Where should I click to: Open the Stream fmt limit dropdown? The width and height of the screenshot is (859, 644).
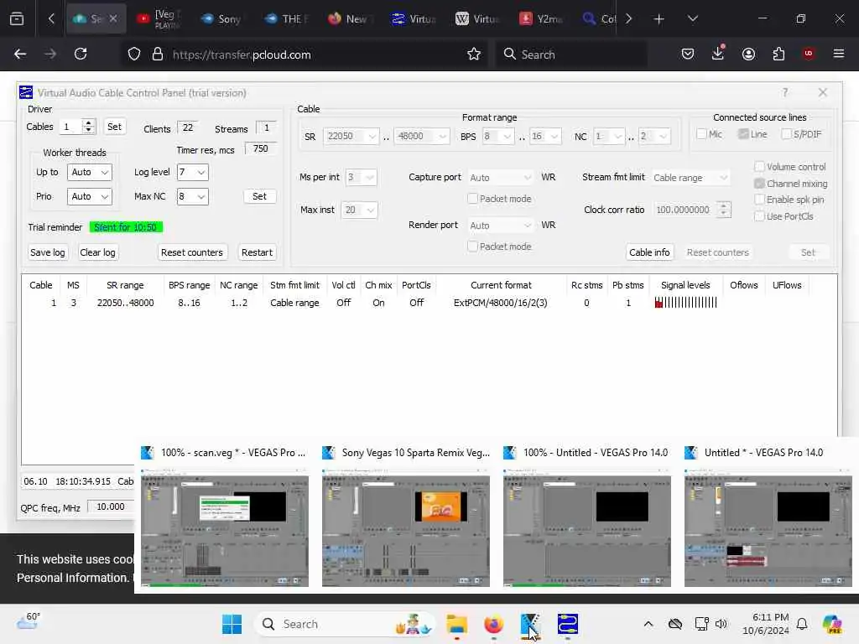coord(690,178)
